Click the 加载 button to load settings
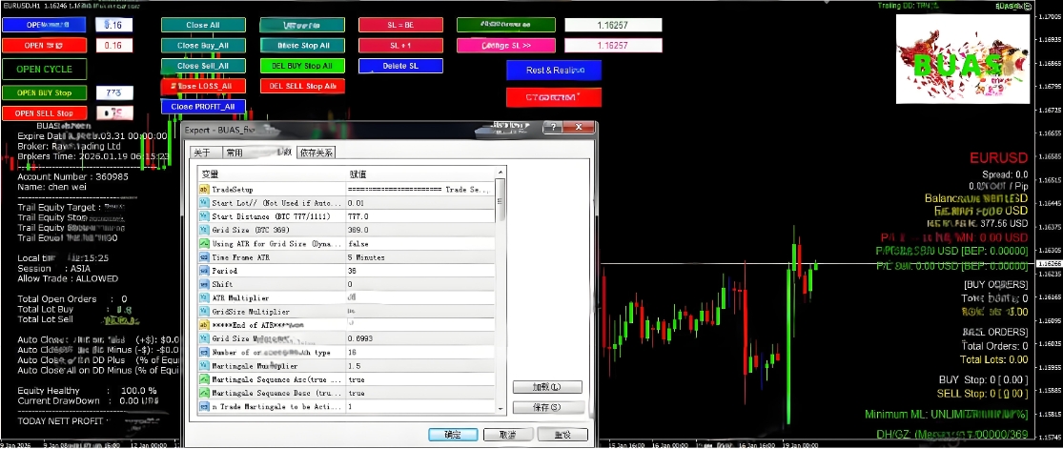Viewport: 1063px width, 449px height. [547, 388]
